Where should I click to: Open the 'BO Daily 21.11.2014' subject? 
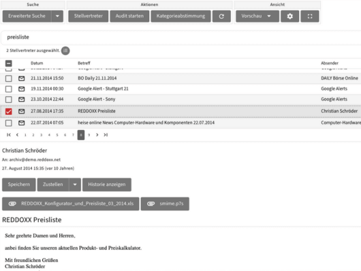97,78
